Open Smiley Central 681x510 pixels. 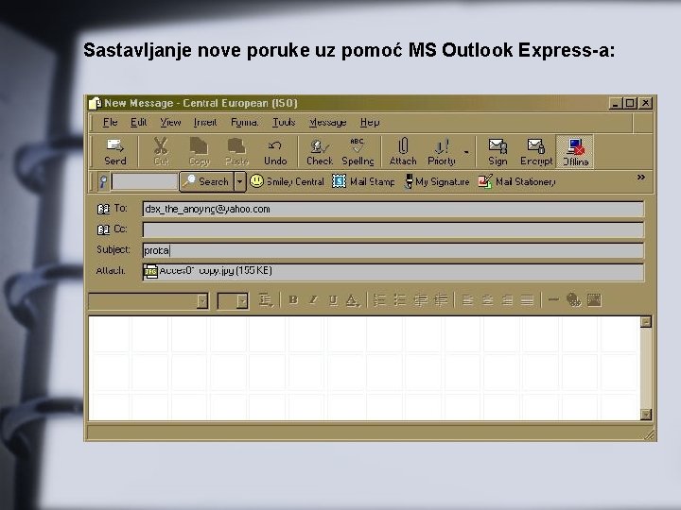click(288, 181)
